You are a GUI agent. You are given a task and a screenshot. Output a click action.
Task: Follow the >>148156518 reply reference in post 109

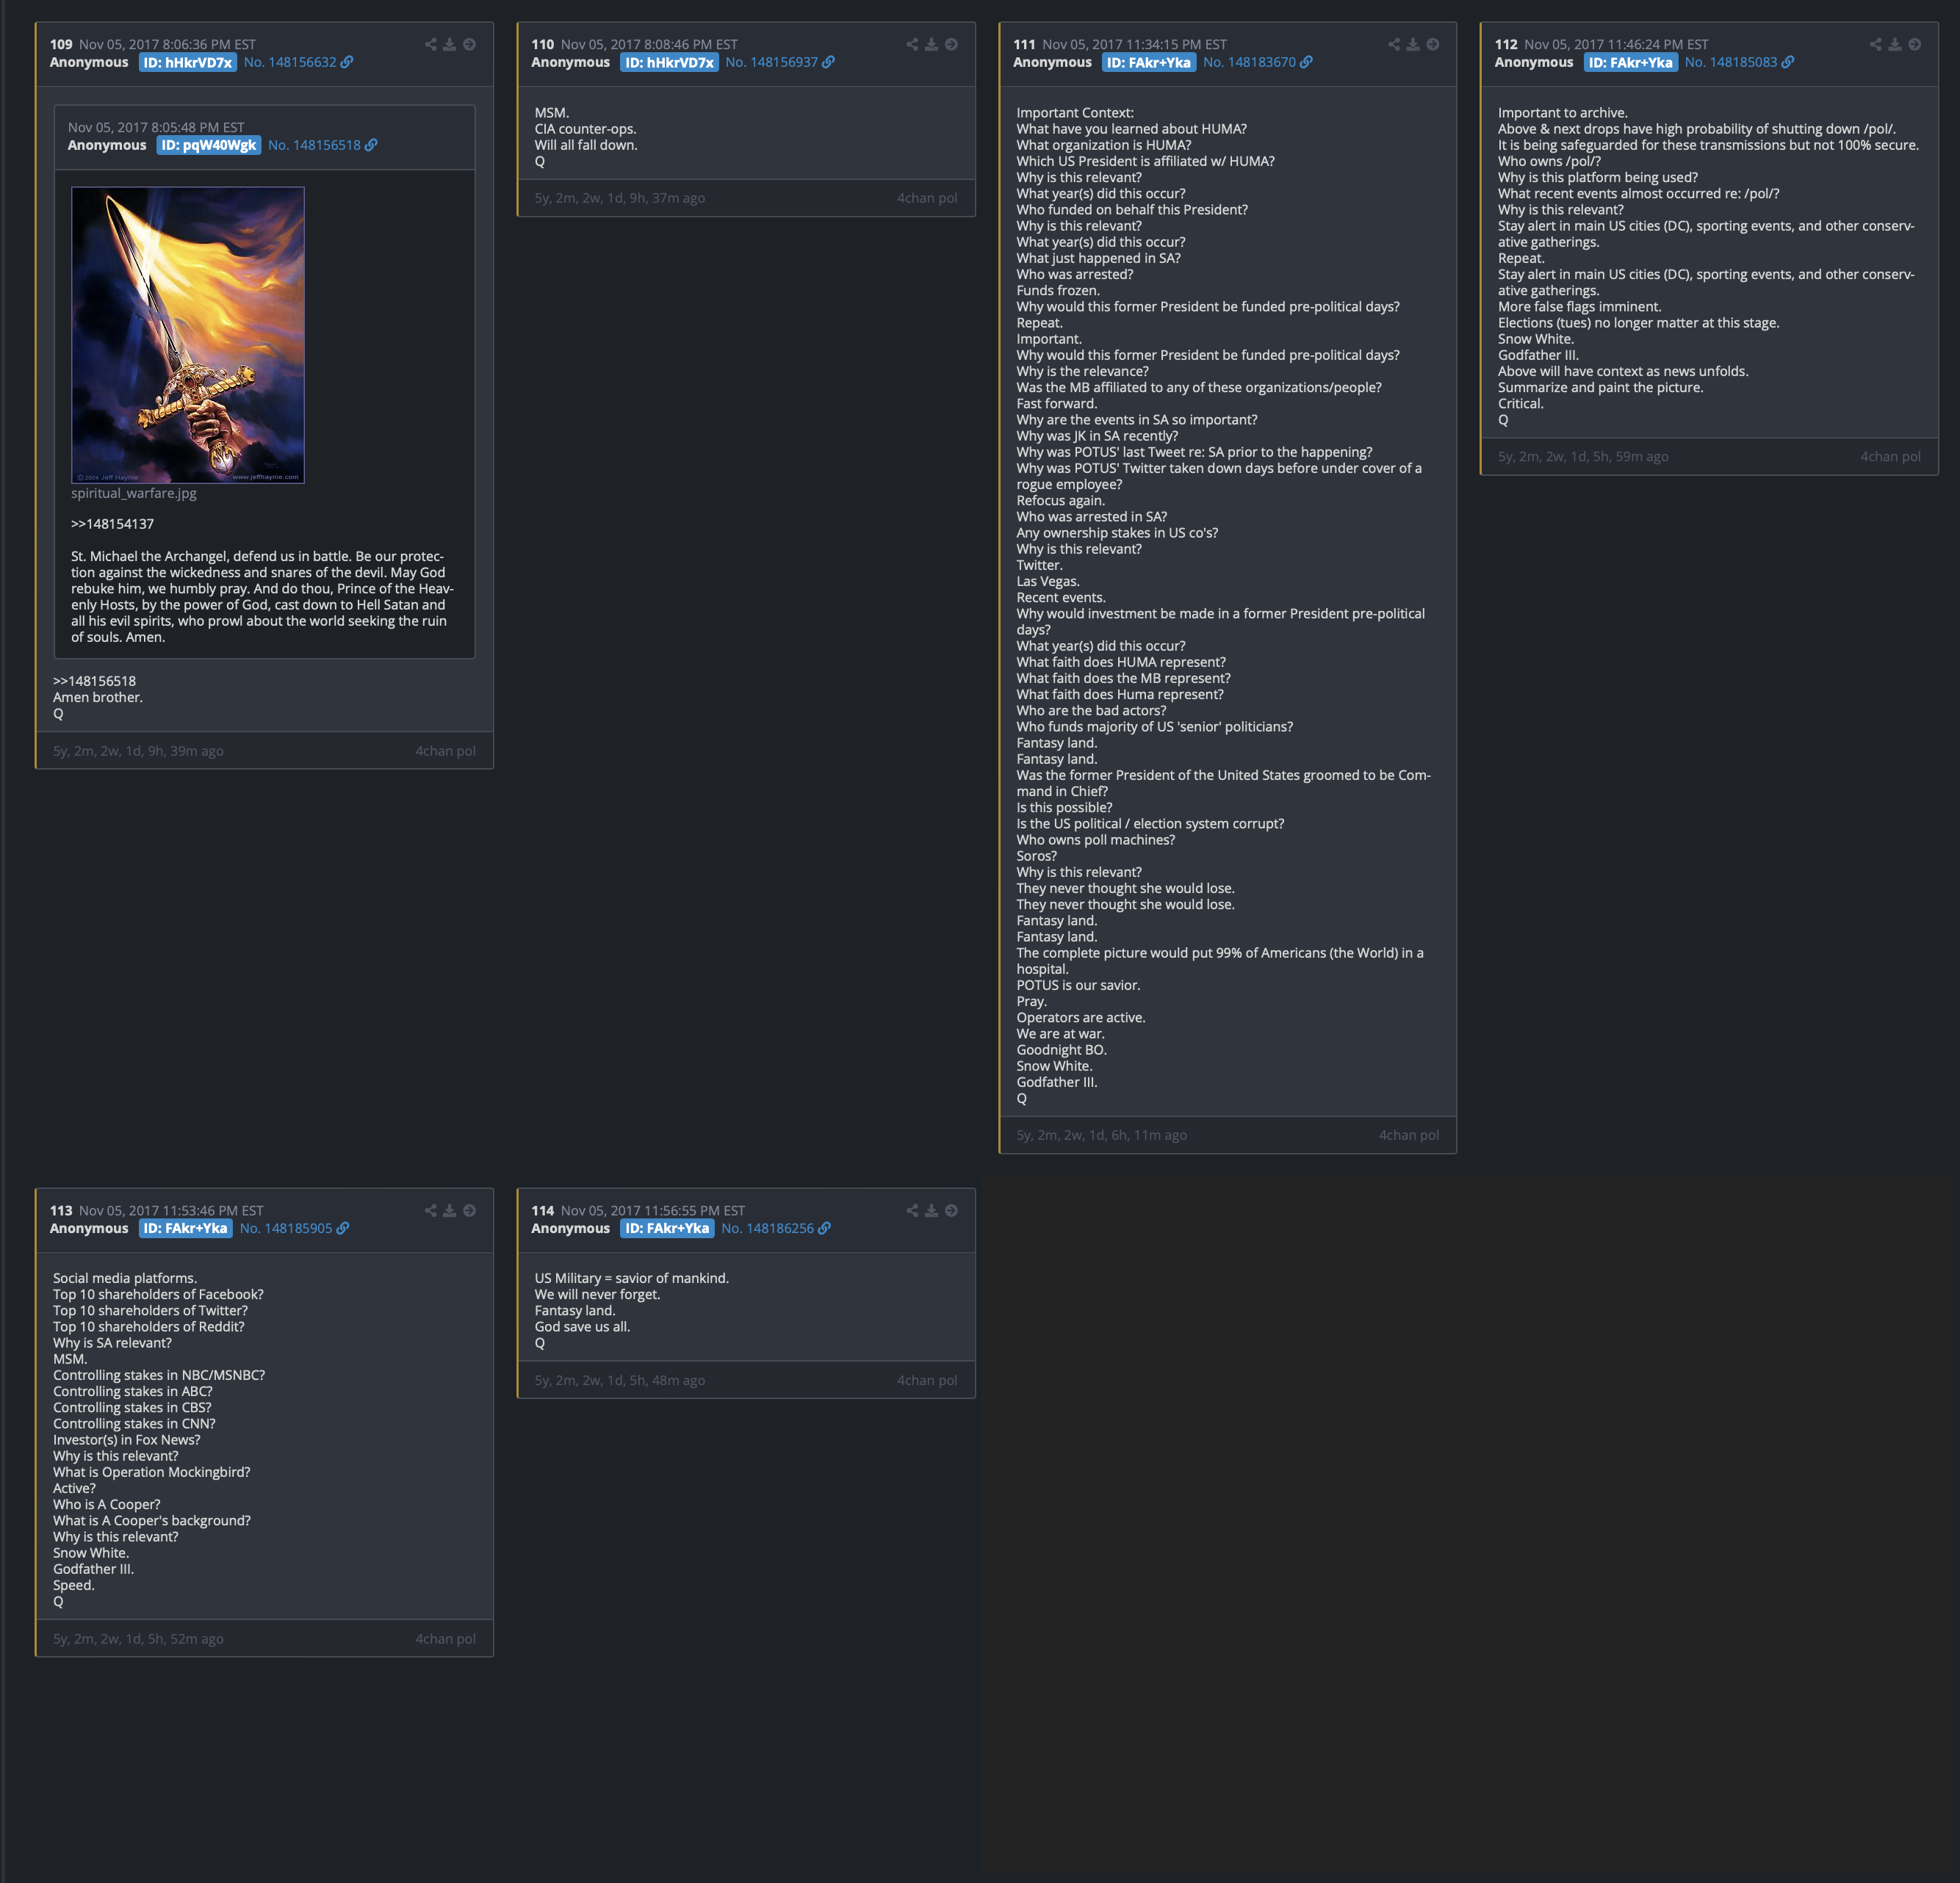click(94, 681)
